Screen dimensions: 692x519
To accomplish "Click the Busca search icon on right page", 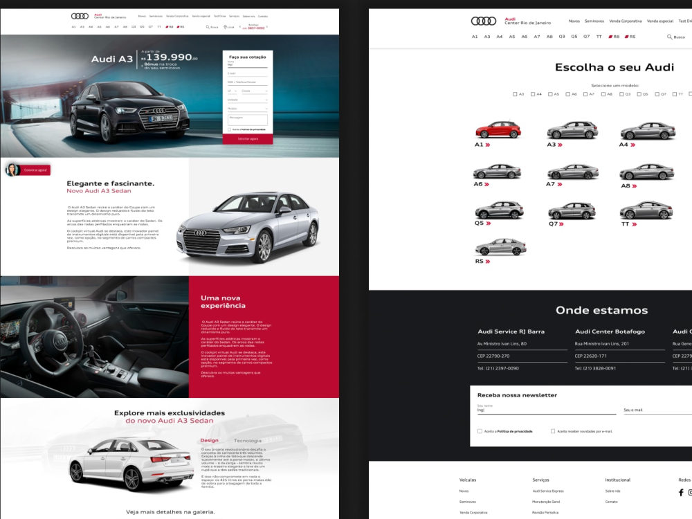I will pos(669,37).
